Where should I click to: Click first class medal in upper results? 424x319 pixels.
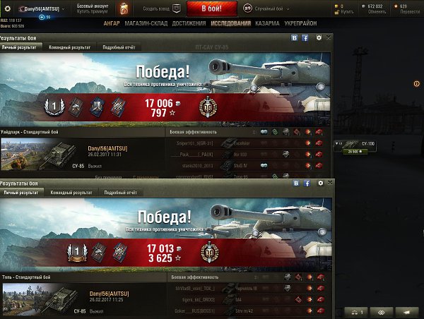(54, 107)
